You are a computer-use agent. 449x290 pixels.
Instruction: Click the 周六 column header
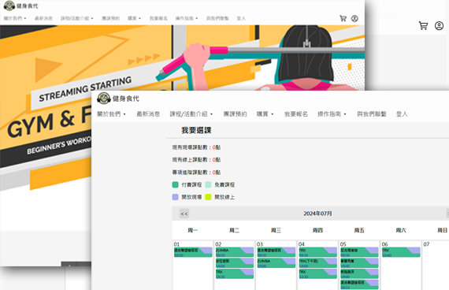point(401,230)
